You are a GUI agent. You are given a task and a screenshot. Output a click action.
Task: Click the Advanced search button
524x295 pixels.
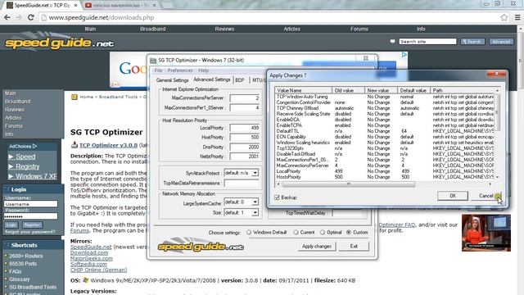coord(501,42)
